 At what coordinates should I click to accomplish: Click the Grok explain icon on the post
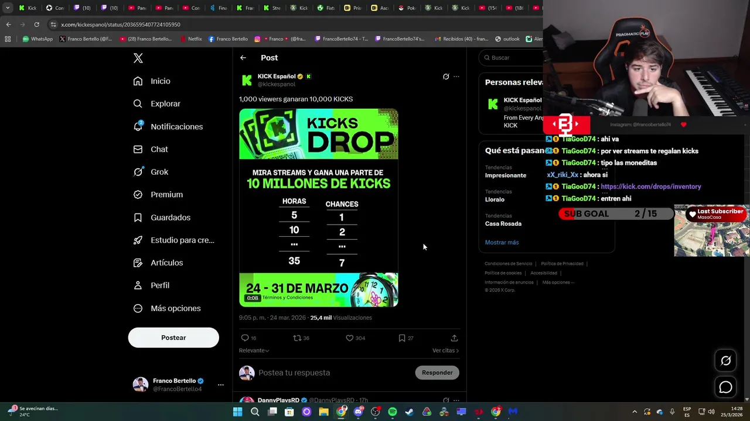(x=446, y=77)
